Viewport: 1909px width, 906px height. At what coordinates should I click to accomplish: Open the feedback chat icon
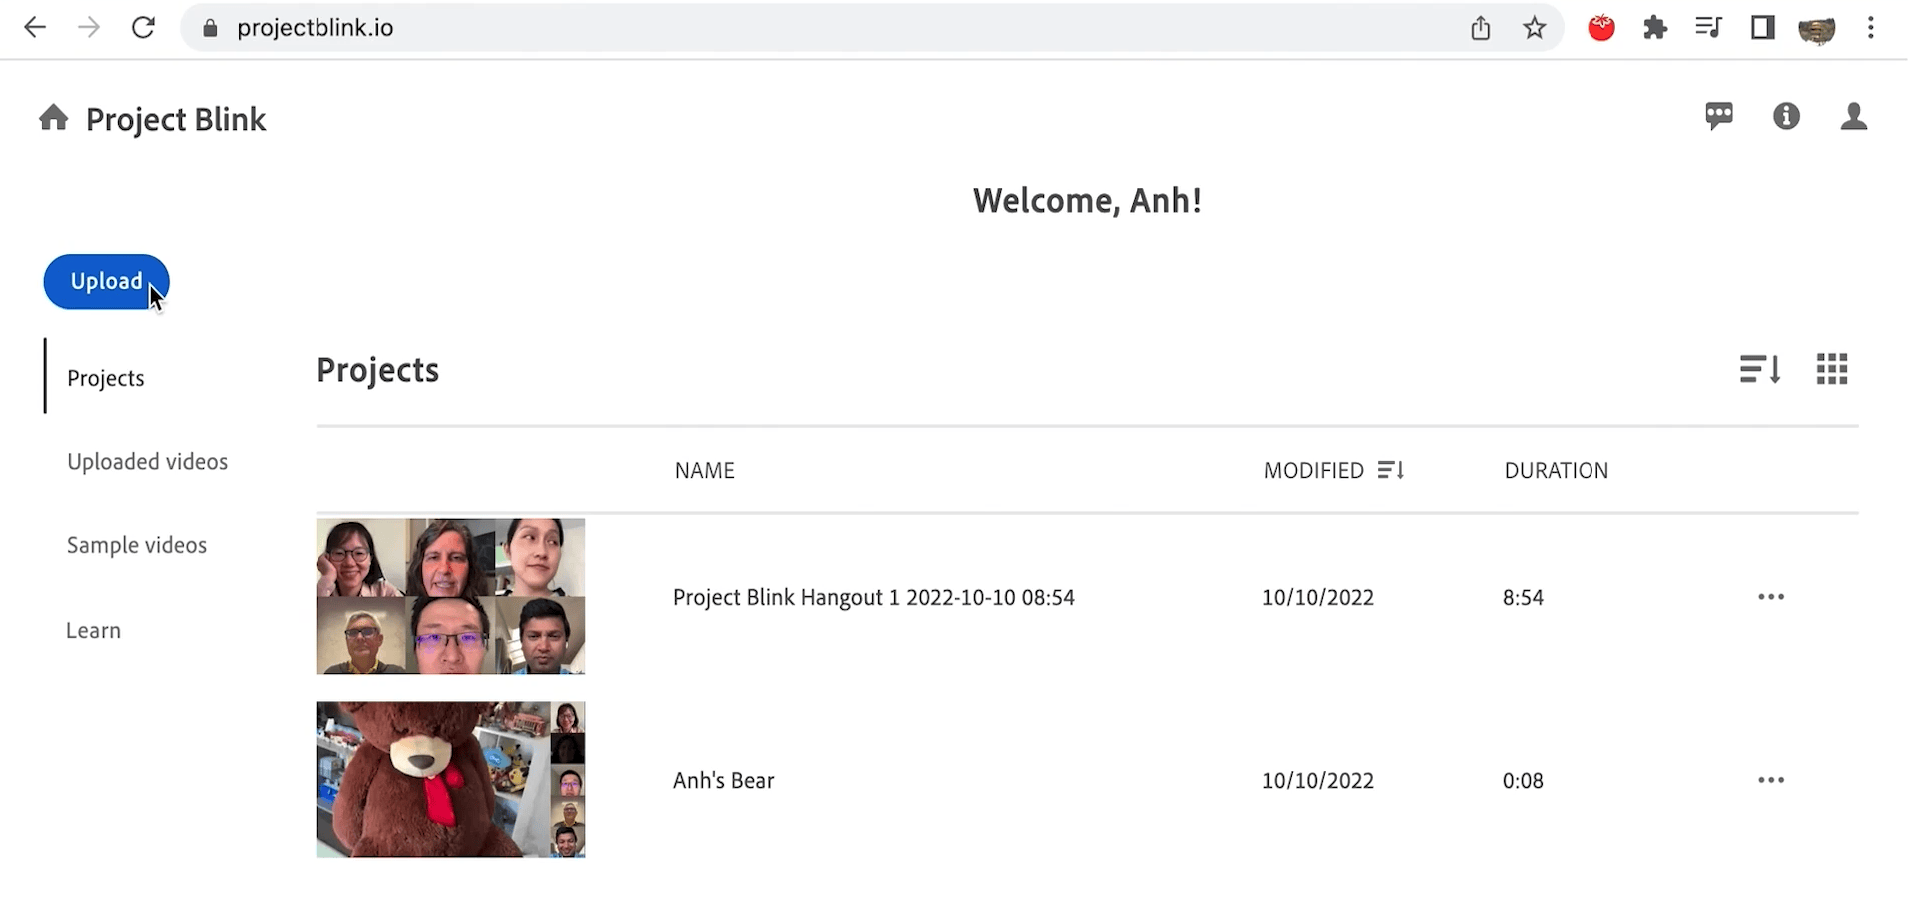point(1720,116)
